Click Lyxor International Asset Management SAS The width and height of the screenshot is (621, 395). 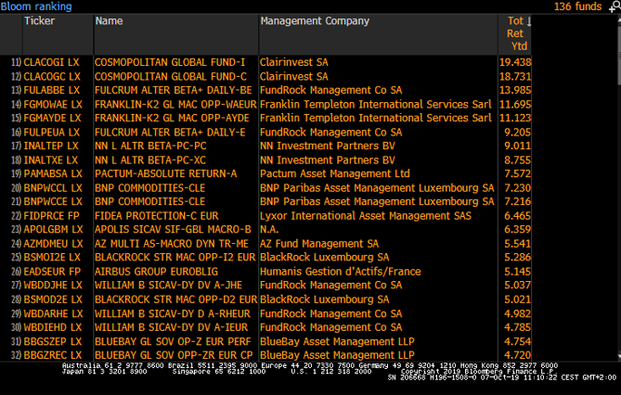click(x=366, y=216)
